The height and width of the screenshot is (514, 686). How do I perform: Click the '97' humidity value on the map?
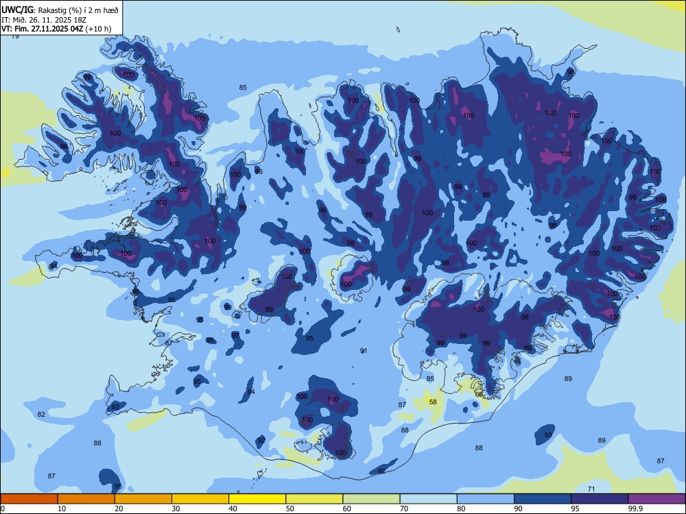click(x=235, y=335)
